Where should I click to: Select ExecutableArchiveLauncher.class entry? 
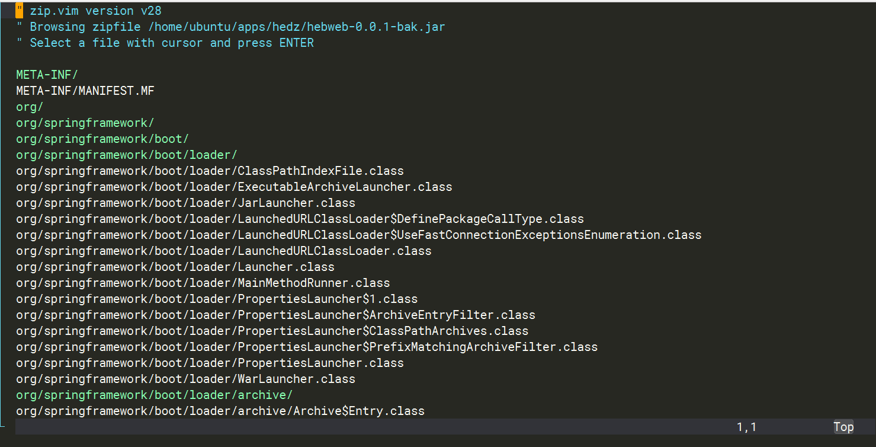234,187
